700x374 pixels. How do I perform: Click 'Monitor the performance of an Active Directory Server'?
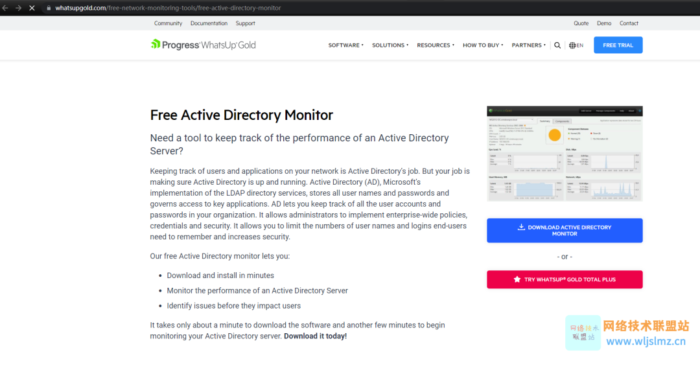(257, 290)
